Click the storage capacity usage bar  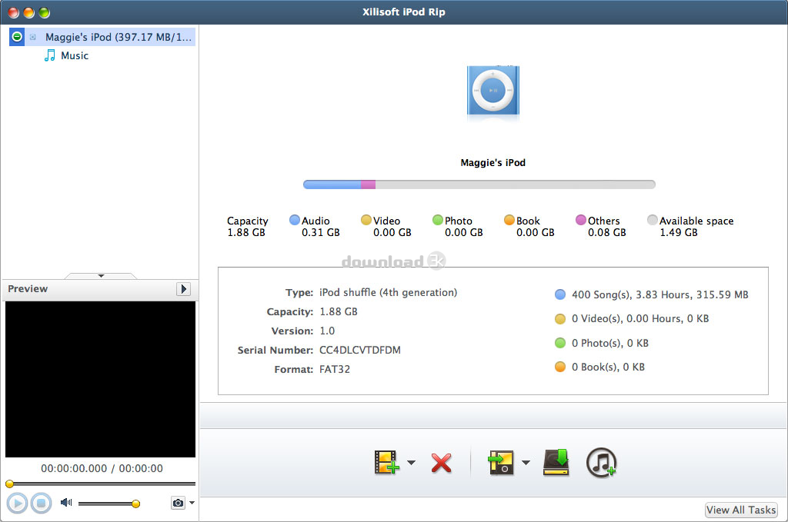pyautogui.click(x=479, y=185)
